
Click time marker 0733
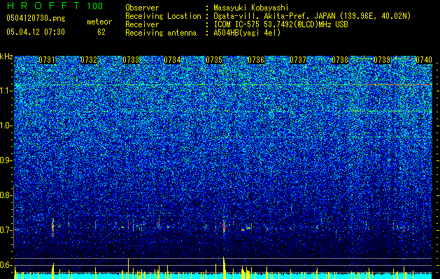131,60
